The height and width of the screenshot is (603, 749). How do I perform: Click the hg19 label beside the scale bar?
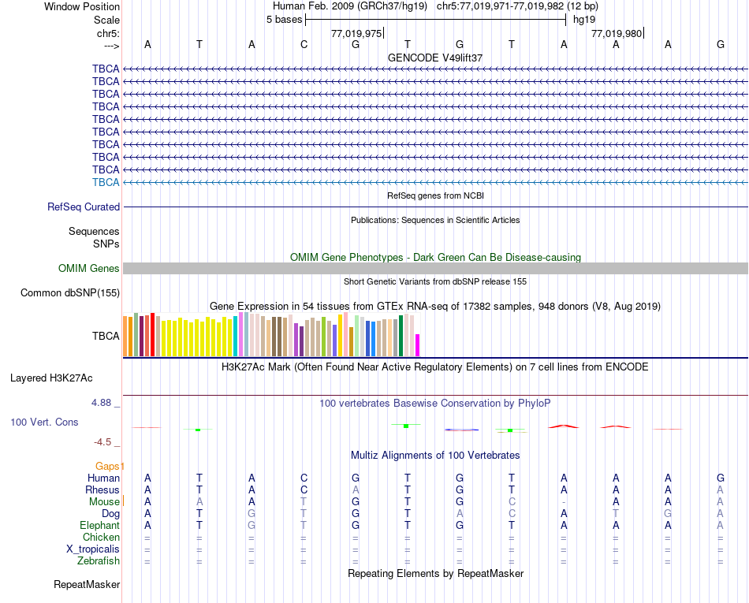click(x=584, y=20)
